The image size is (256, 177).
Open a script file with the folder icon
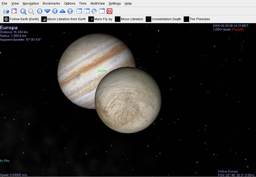tap(6, 11)
